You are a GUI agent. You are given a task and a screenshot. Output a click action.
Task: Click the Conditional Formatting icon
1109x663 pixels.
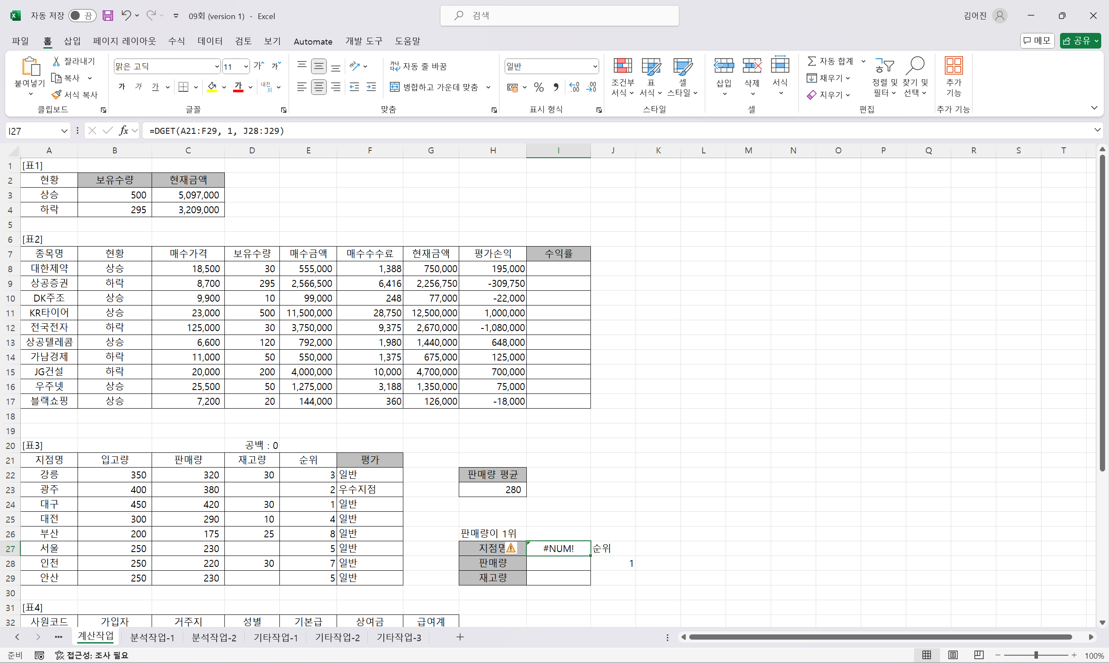pyautogui.click(x=623, y=66)
